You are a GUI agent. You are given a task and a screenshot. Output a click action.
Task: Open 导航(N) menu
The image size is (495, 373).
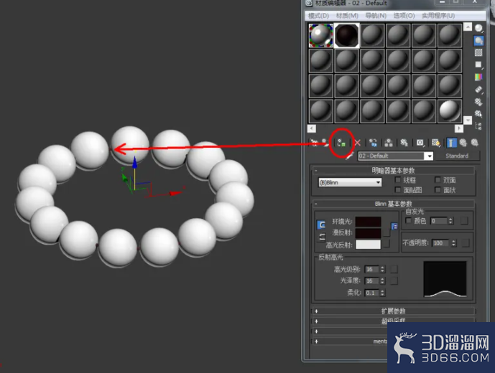point(376,16)
